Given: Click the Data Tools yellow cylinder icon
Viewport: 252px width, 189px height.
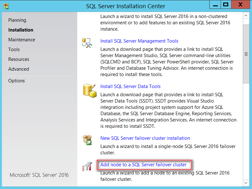Looking at the screenshot, I should (x=90, y=91).
